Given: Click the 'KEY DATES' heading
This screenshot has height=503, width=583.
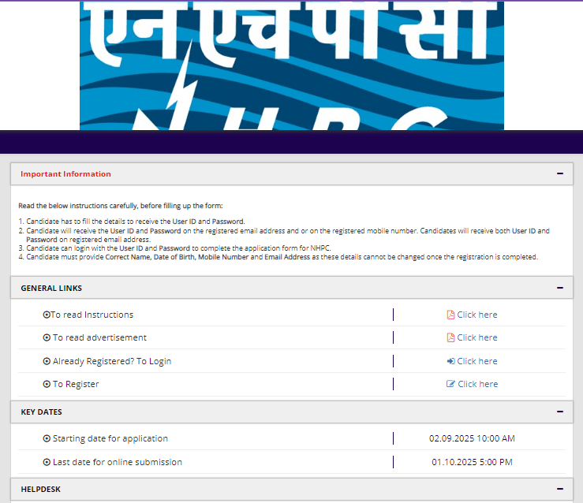Looking at the screenshot, I should [41, 412].
